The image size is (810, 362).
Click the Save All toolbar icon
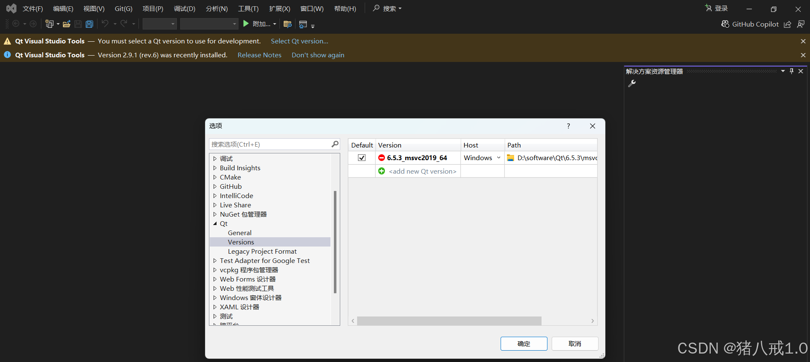[x=89, y=24]
